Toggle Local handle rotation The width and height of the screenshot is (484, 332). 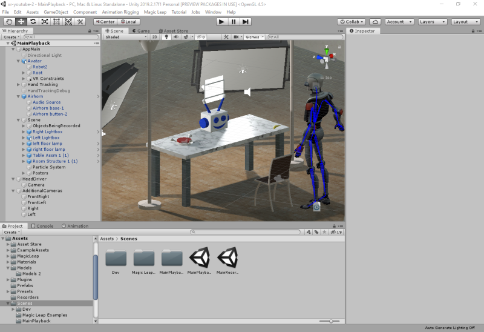129,22
